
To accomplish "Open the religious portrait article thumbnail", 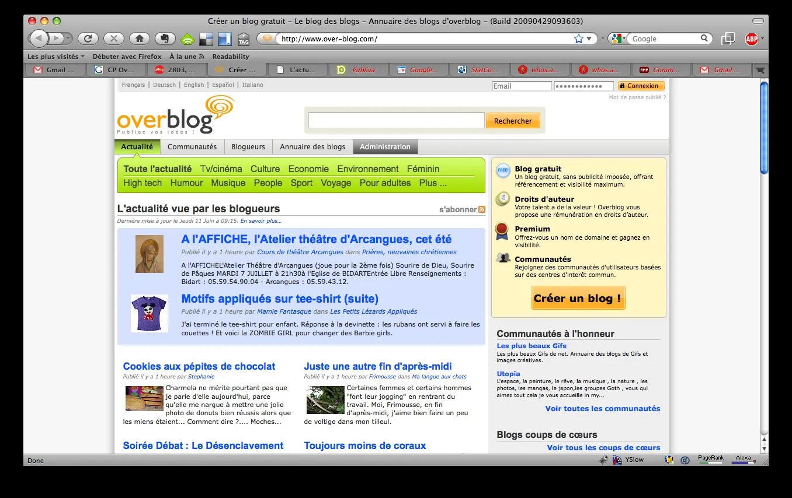I will (x=150, y=254).
